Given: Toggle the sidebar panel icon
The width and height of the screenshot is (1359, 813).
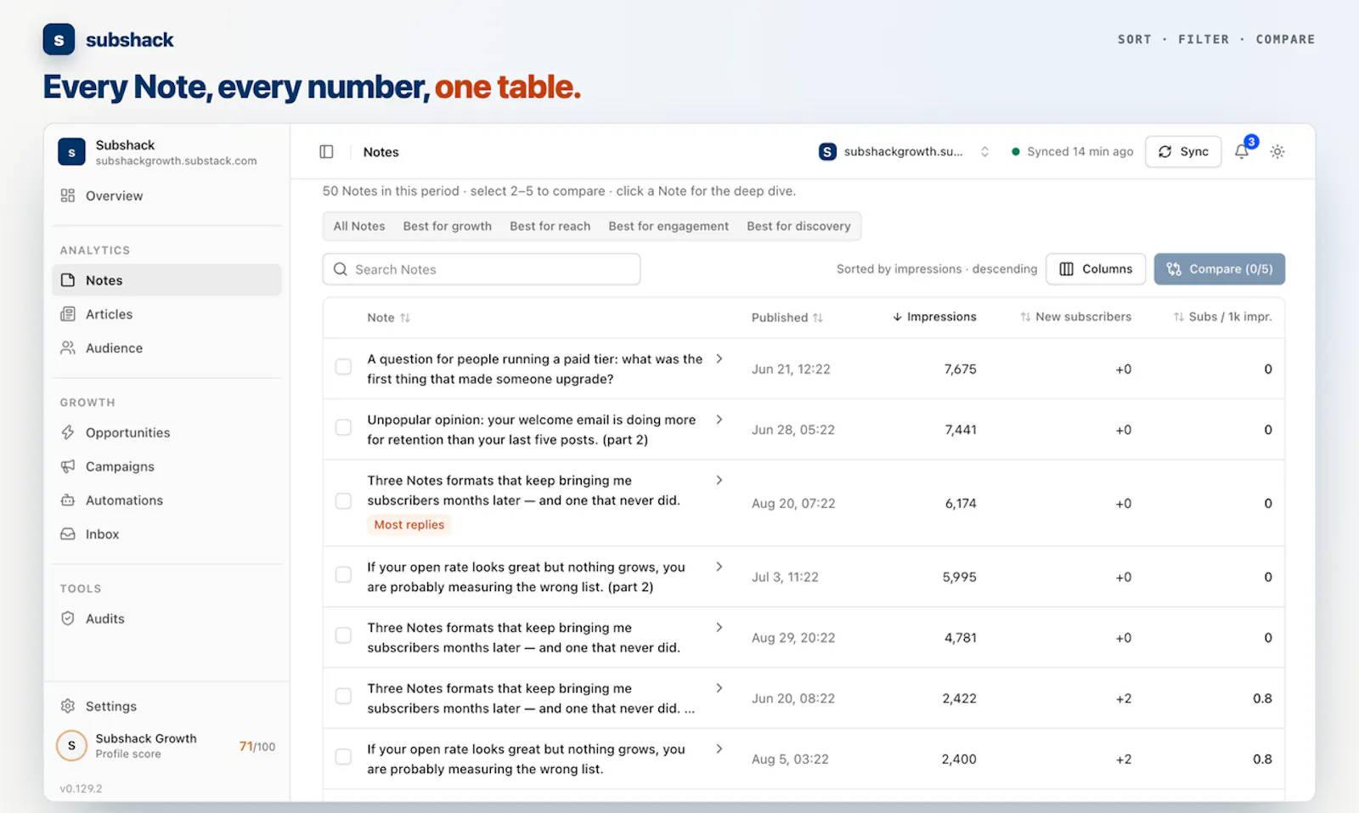Looking at the screenshot, I should 326,152.
